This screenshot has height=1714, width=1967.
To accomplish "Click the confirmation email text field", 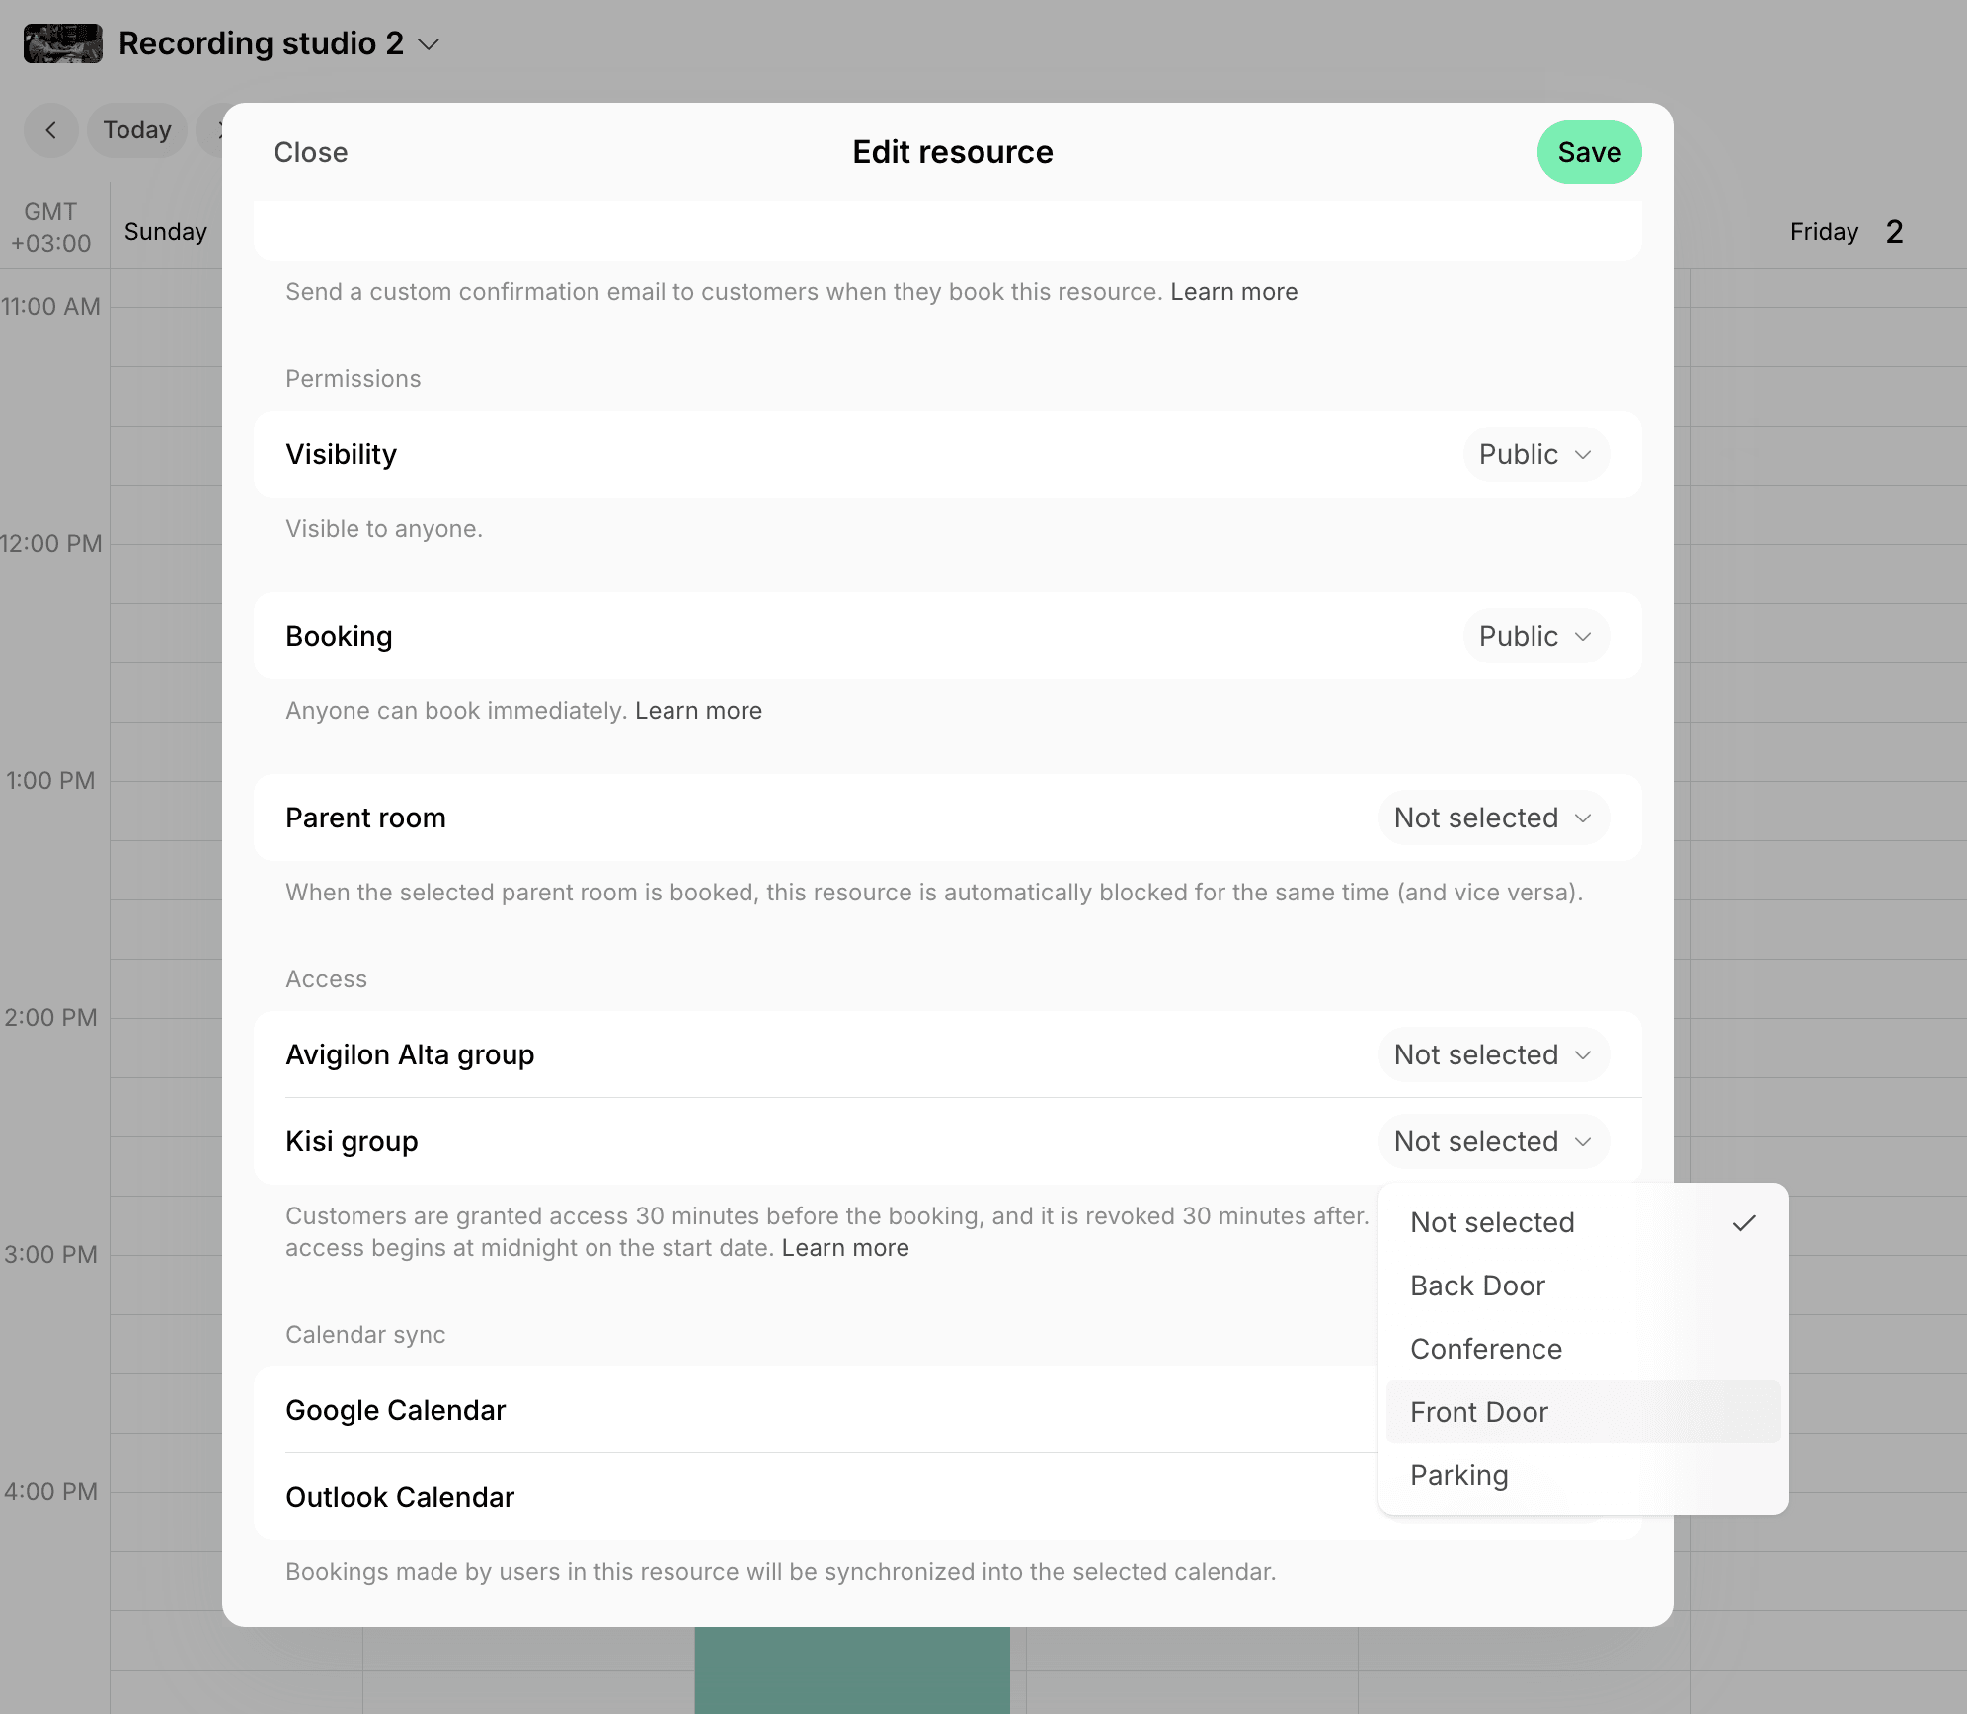I will 947,231.
